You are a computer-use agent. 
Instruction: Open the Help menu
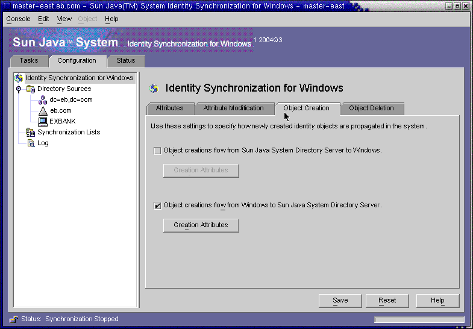[111, 19]
